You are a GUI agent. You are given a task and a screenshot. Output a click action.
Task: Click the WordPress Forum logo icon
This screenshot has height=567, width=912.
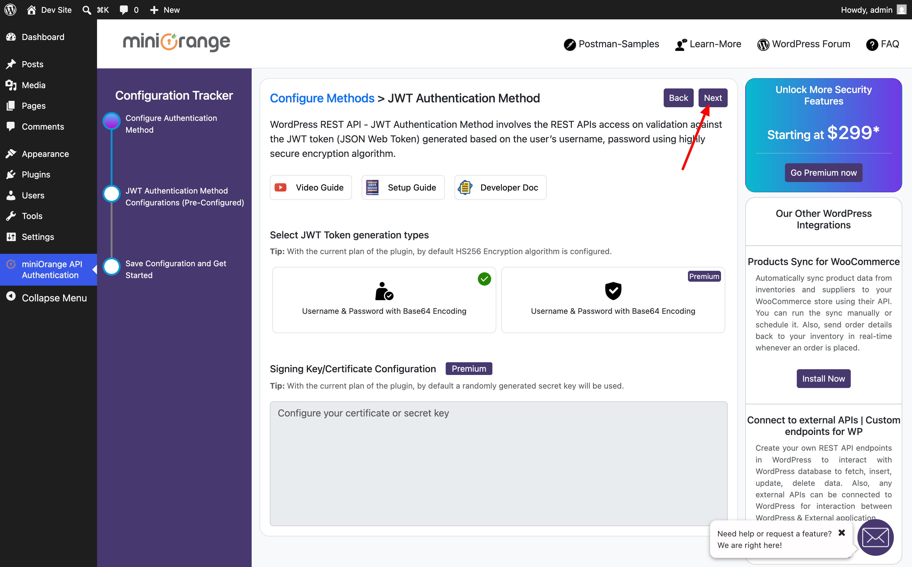pyautogui.click(x=763, y=45)
